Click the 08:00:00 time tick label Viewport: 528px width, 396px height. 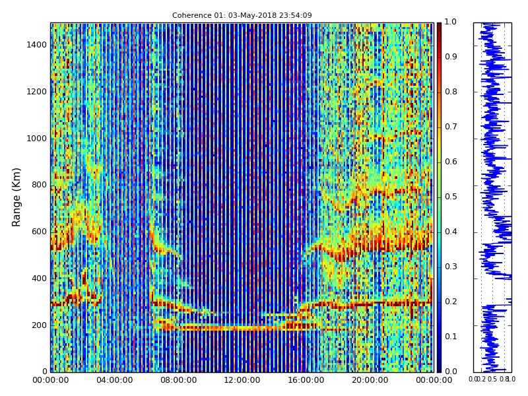coord(178,380)
